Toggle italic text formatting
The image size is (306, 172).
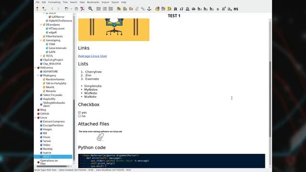click(x=182, y=9)
